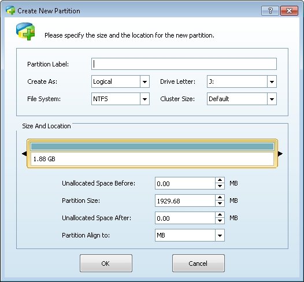Click the right black arrow handle of partition bar
The image size is (304, 282).
[280, 154]
